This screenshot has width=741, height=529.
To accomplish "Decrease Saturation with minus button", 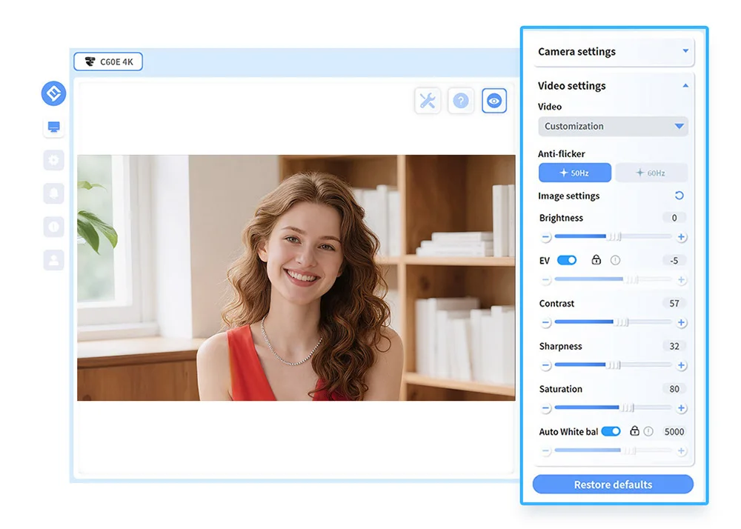I will 546,408.
